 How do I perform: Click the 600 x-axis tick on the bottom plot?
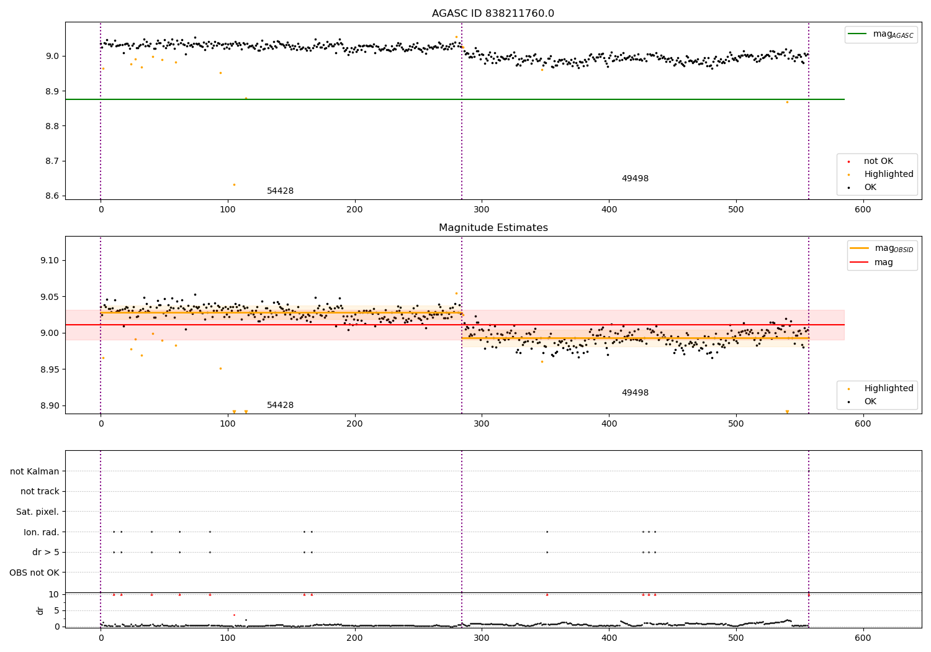[x=863, y=638]
